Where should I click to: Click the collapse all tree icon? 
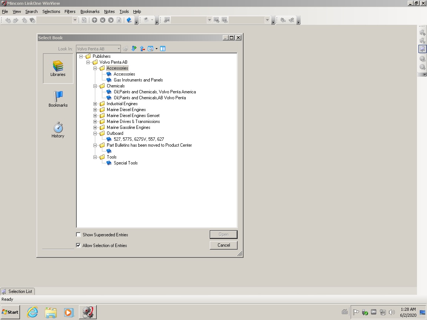pyautogui.click(x=142, y=49)
